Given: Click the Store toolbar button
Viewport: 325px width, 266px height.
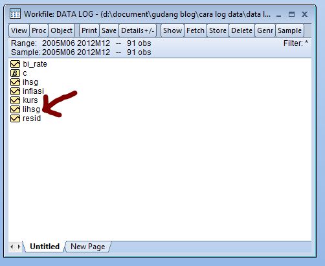Looking at the screenshot, I should tap(218, 30).
